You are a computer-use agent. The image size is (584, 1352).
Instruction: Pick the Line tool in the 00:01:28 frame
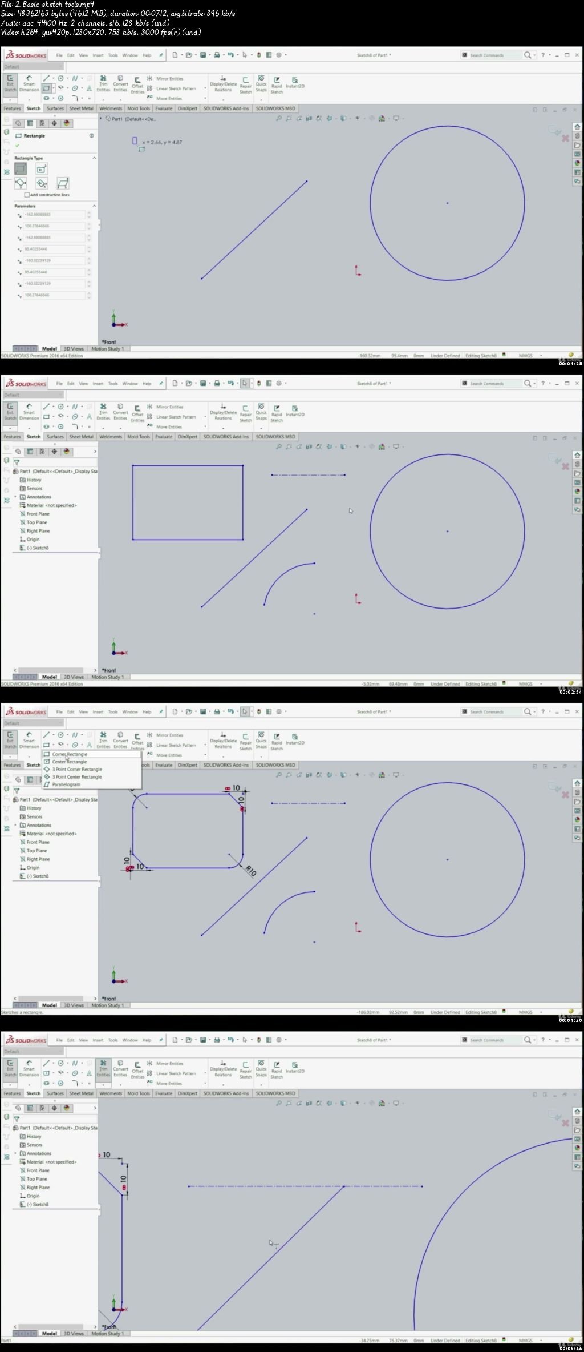(47, 78)
